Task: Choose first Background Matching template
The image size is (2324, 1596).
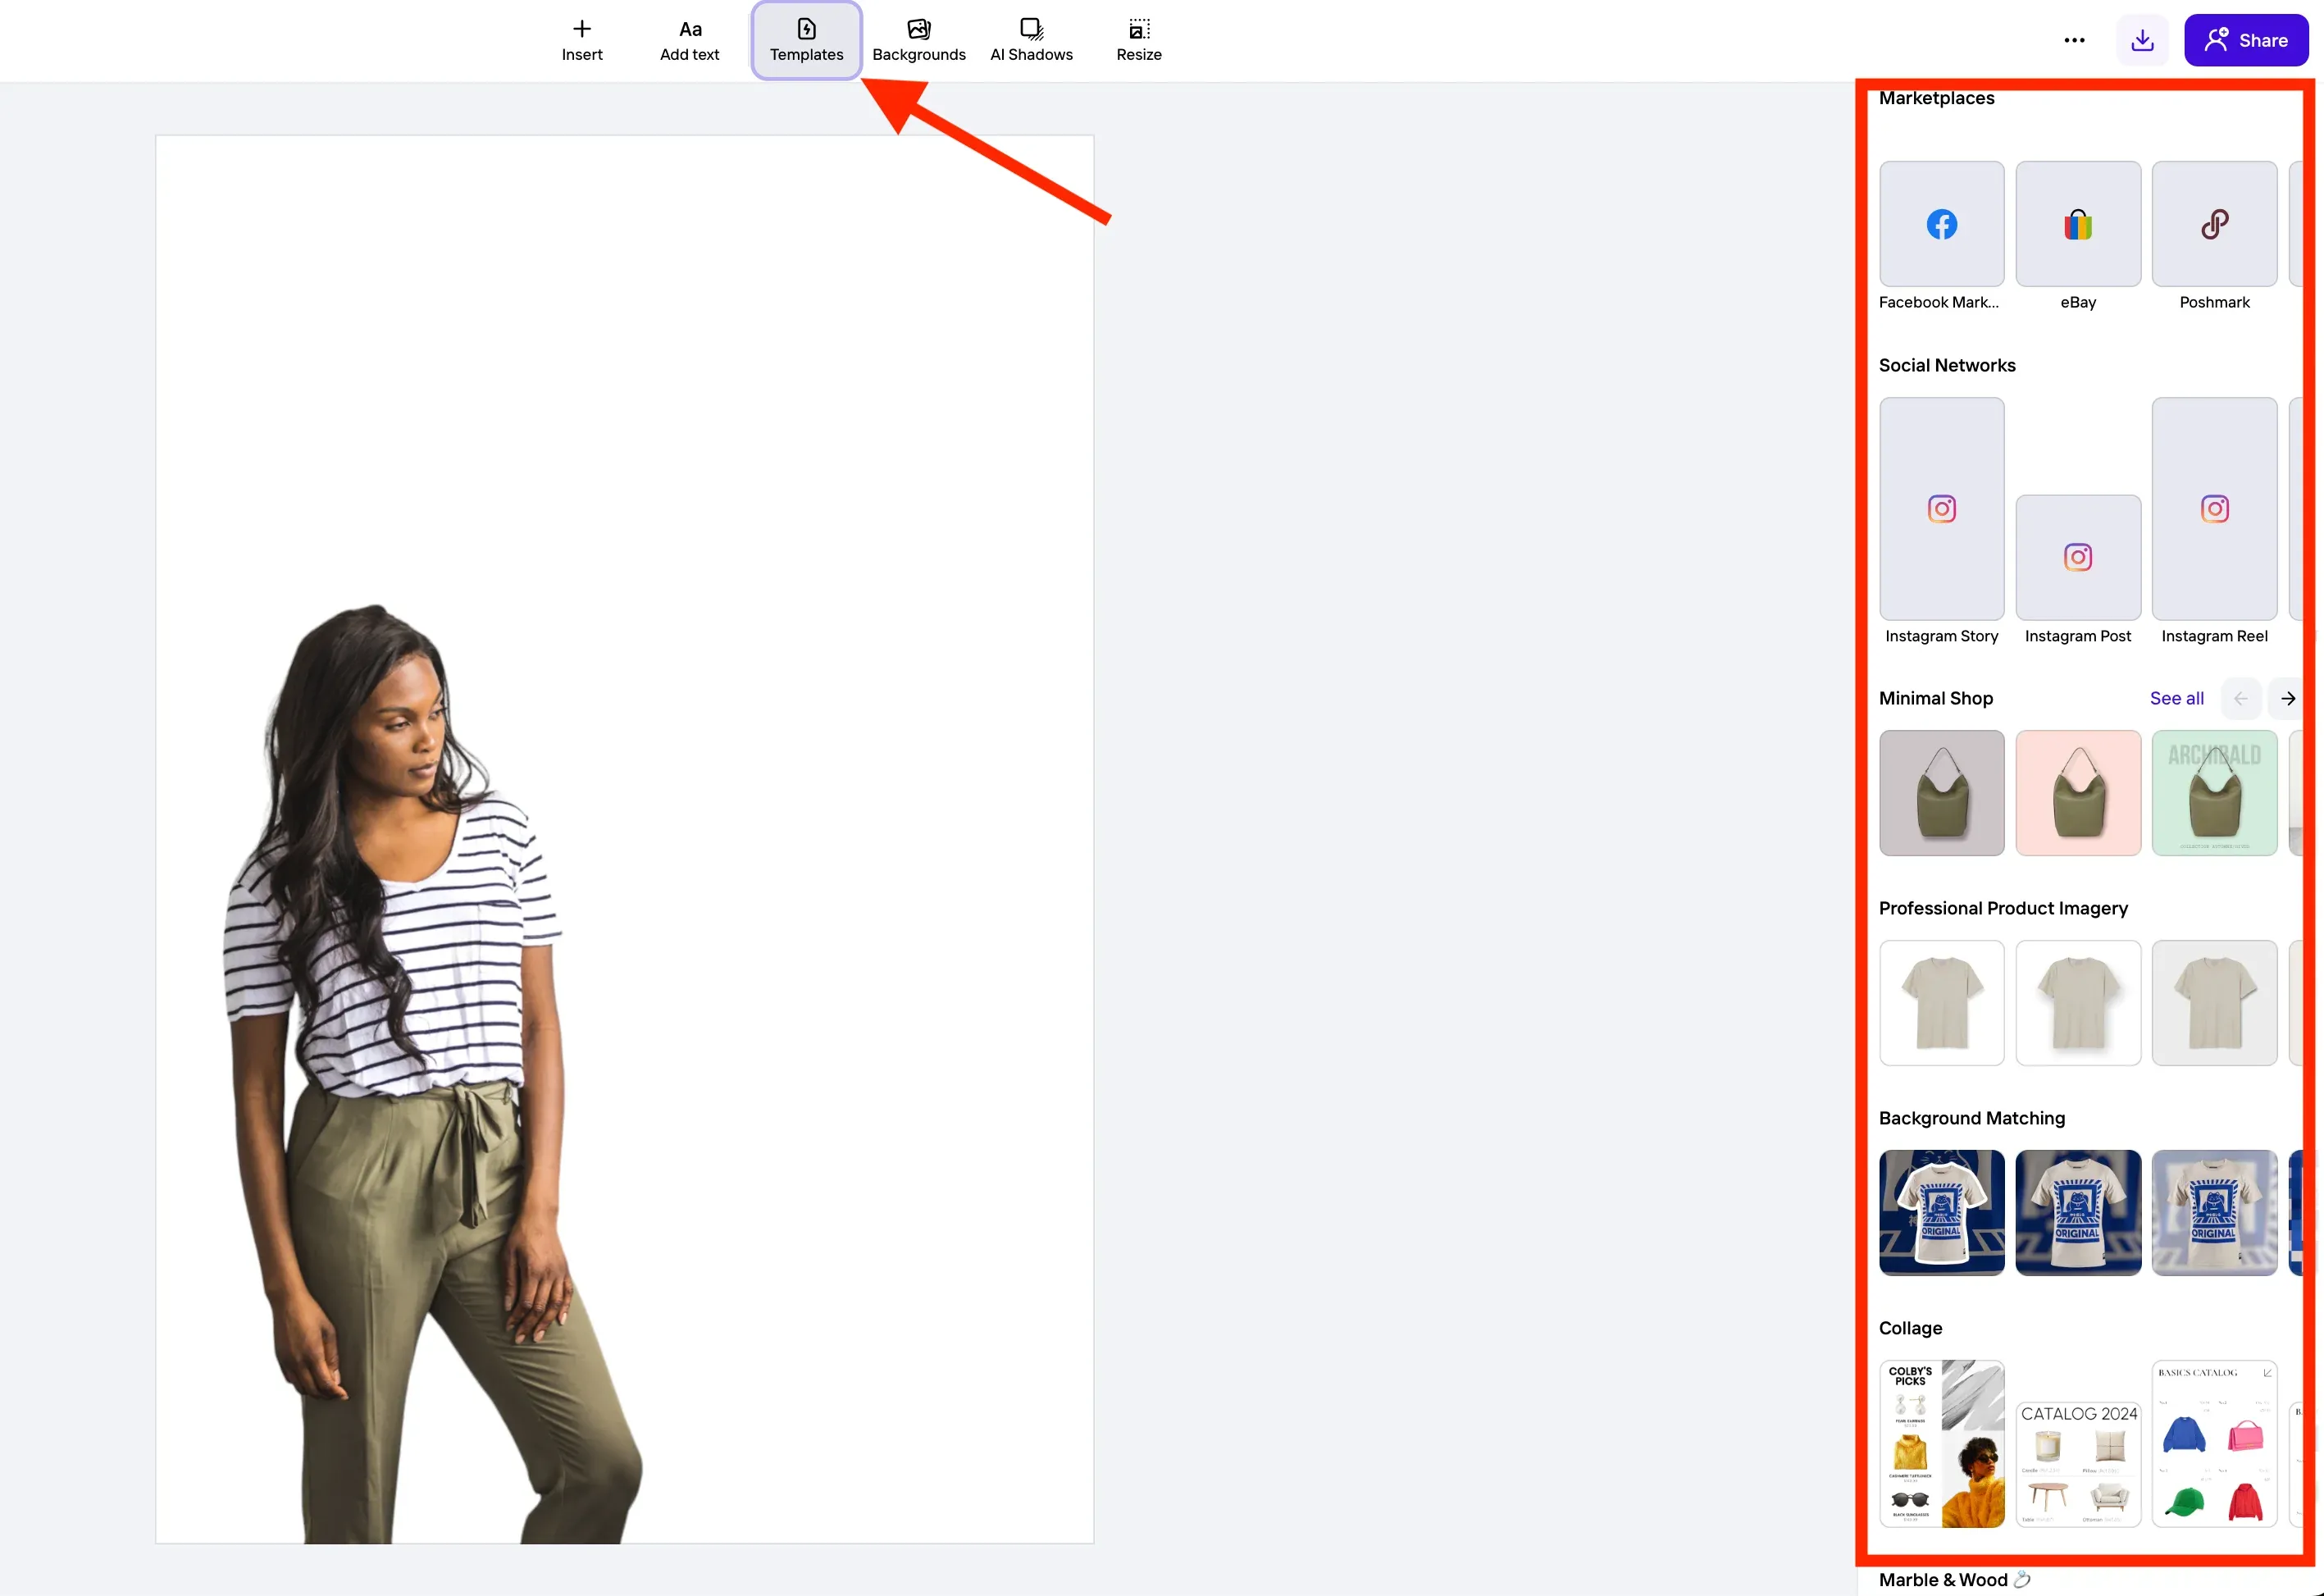Action: 1941,1213
